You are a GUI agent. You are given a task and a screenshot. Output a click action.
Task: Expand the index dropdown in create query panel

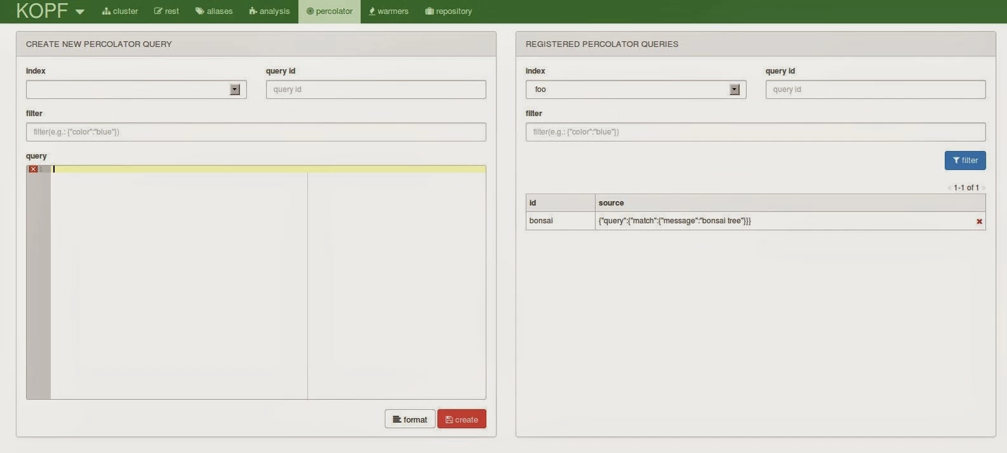click(136, 89)
